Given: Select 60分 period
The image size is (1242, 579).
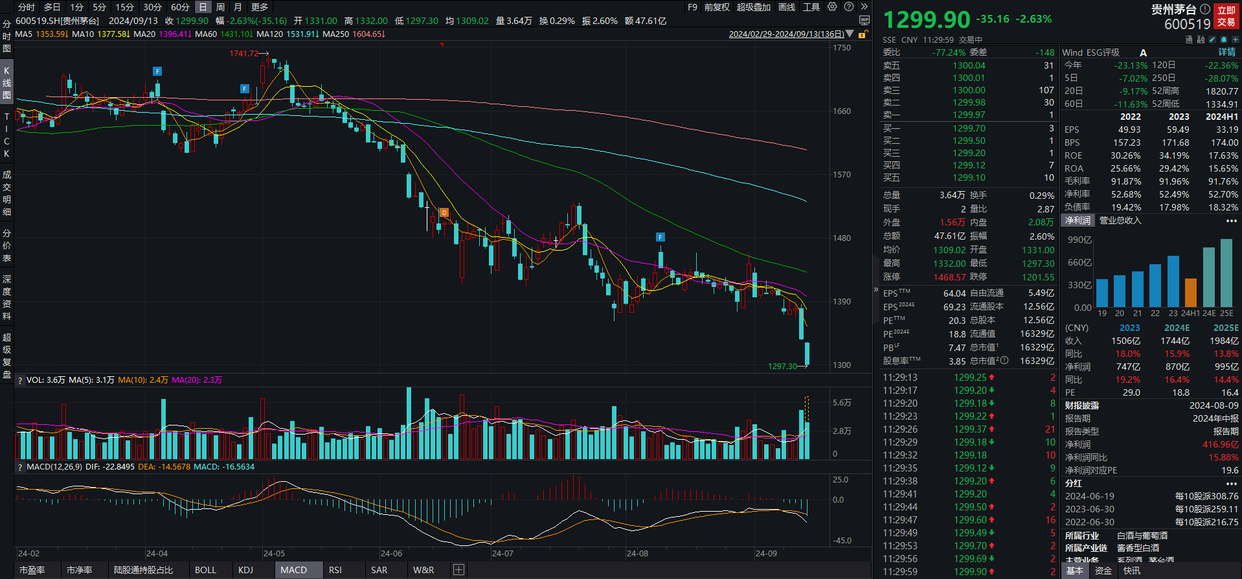Looking at the screenshot, I should click(180, 7).
